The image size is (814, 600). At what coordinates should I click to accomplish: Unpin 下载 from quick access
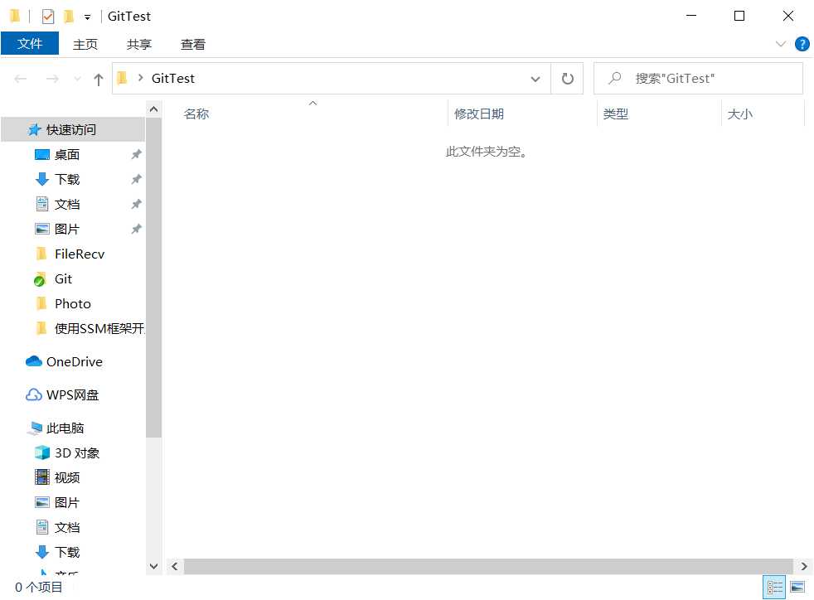136,179
